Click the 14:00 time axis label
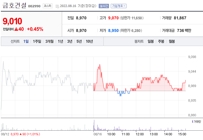Image resolution: width=203 pixels, height=140 pixels. [x=168, y=134]
